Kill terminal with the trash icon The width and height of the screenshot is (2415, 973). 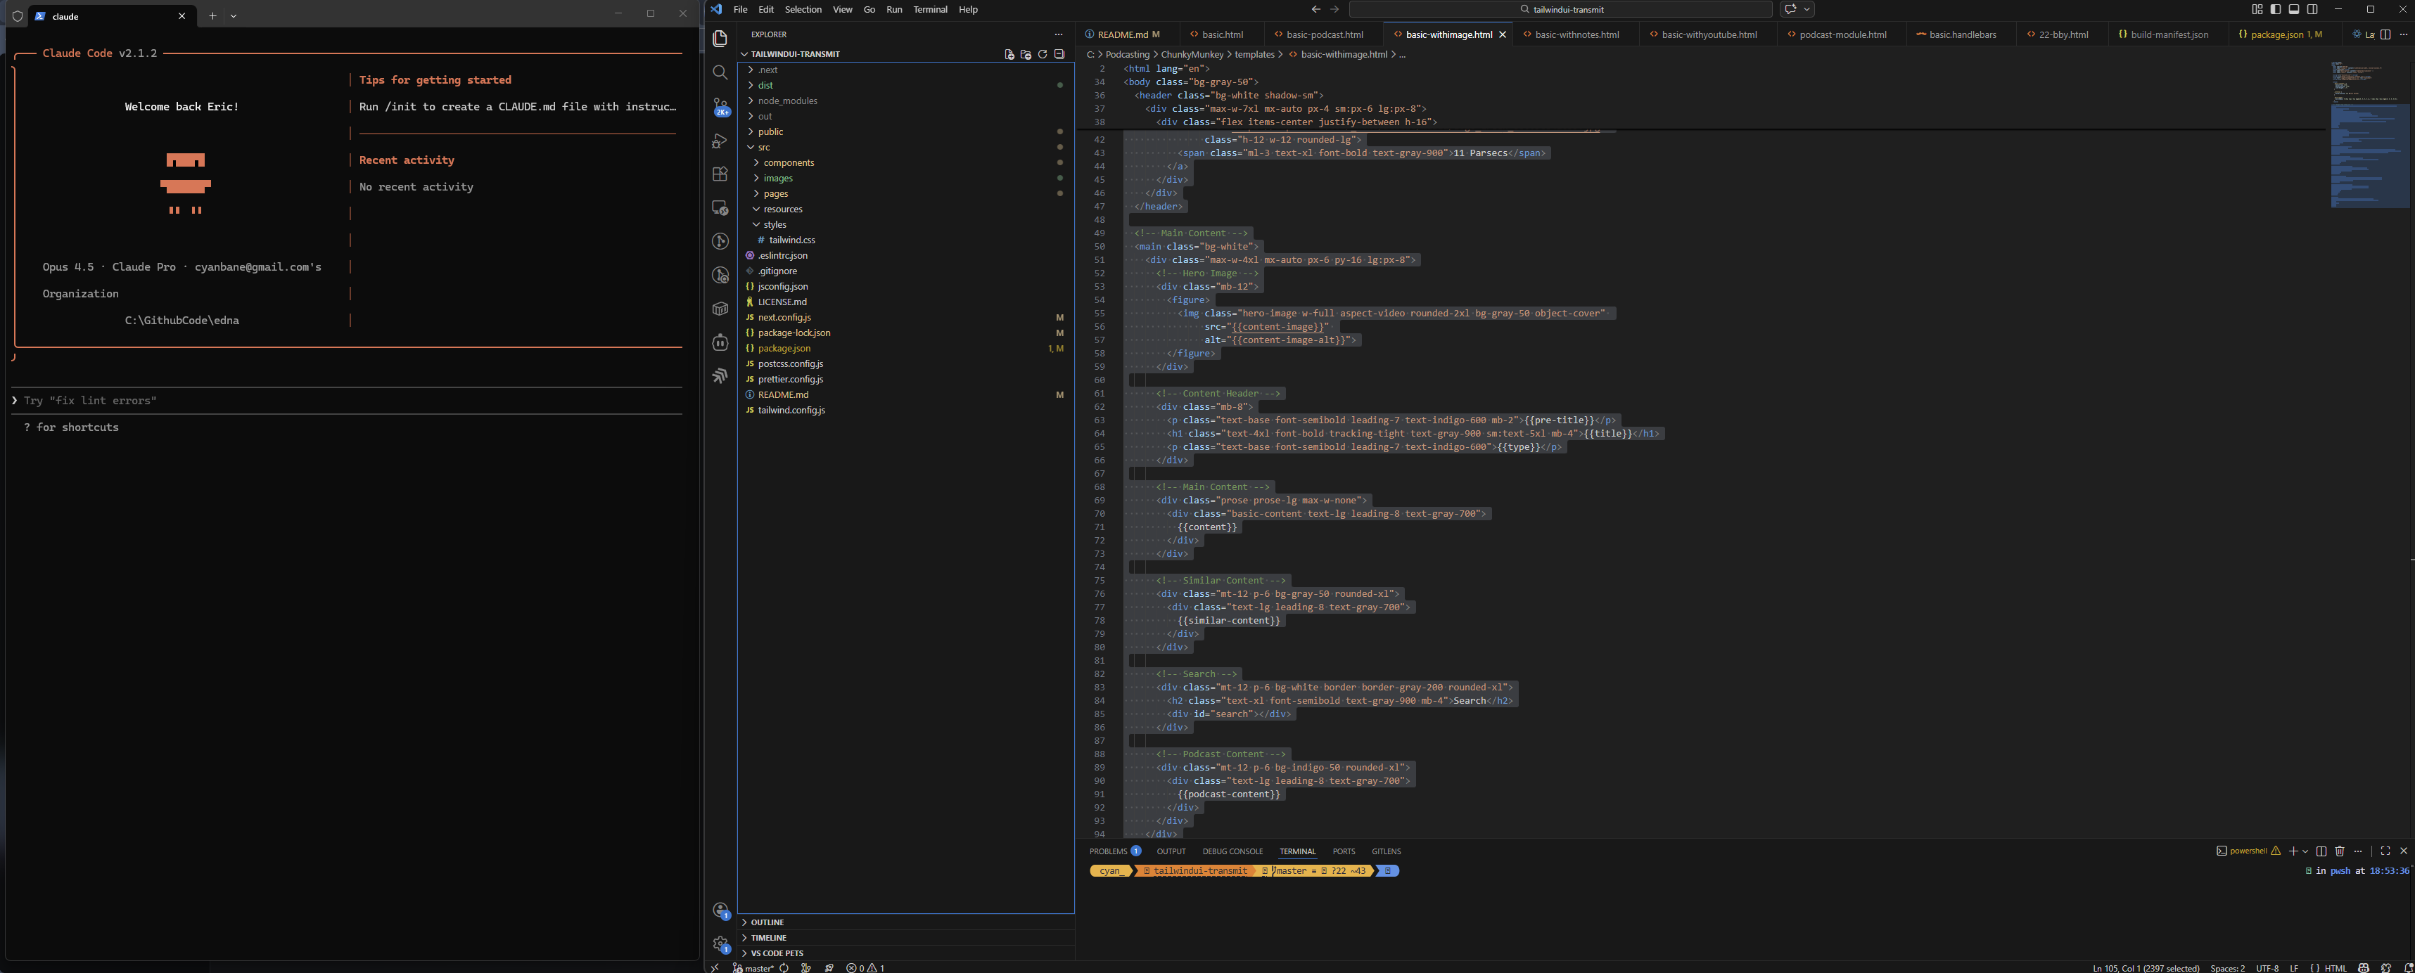pyautogui.click(x=2339, y=851)
